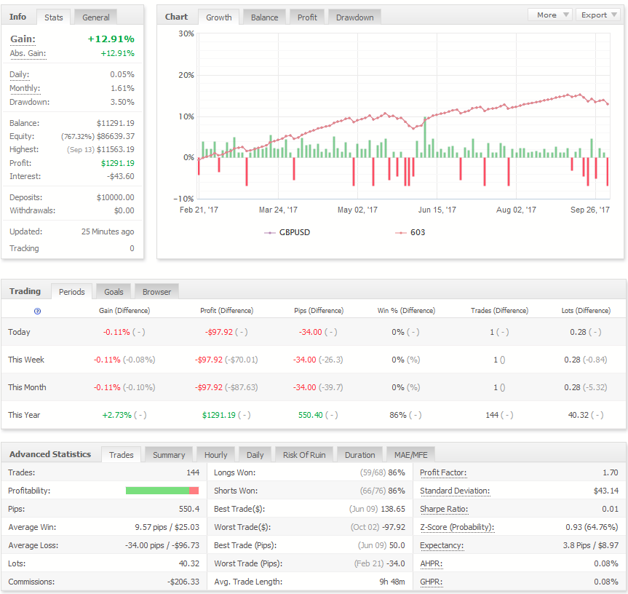Switch to the General tab
The width and height of the screenshot is (628, 594).
pos(96,17)
